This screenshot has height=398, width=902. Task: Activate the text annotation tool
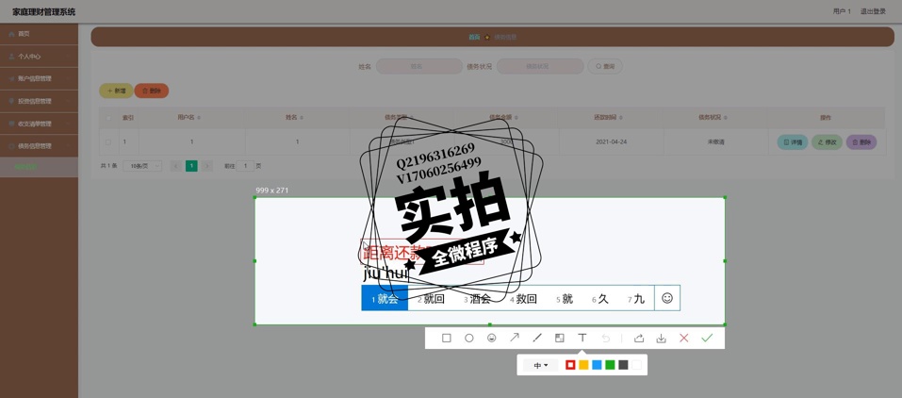(x=582, y=338)
